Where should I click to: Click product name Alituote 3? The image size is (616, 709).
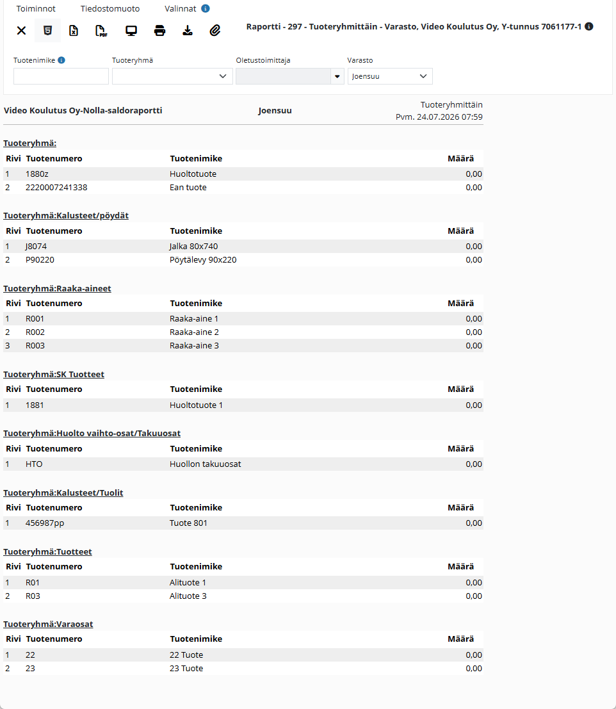tap(188, 596)
